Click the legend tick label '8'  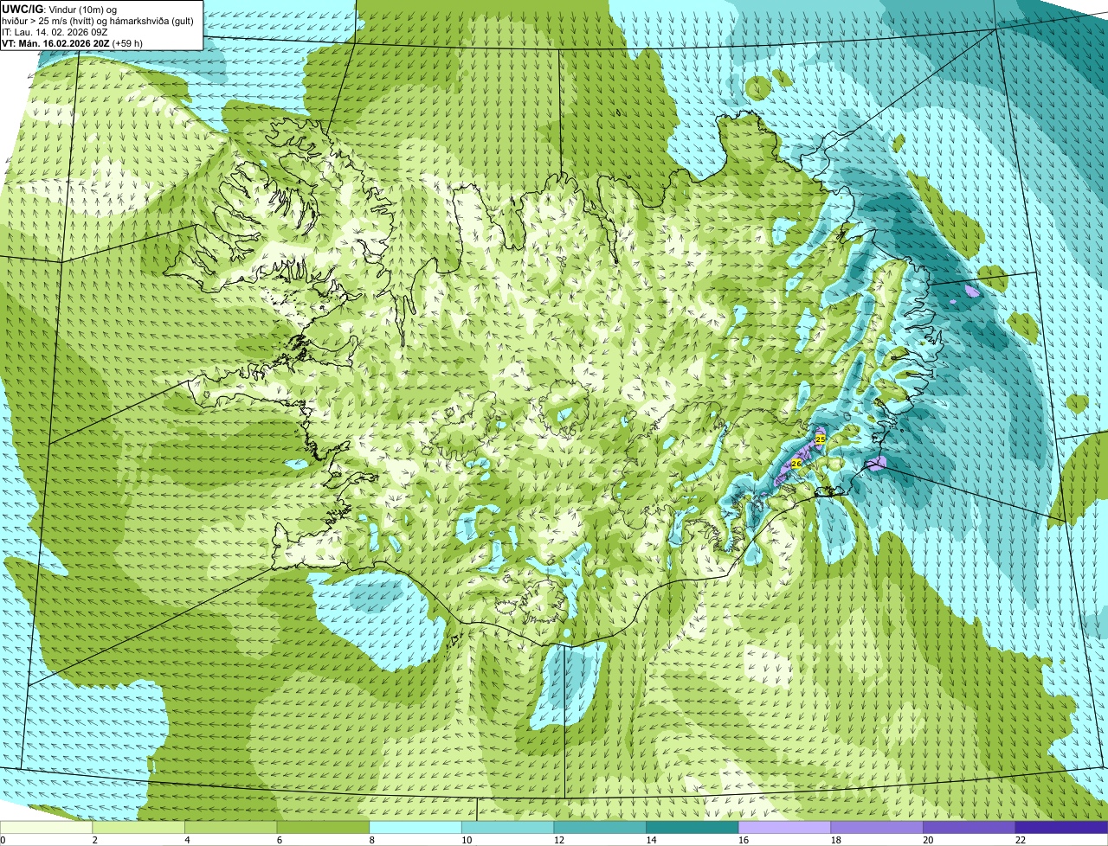click(x=371, y=840)
